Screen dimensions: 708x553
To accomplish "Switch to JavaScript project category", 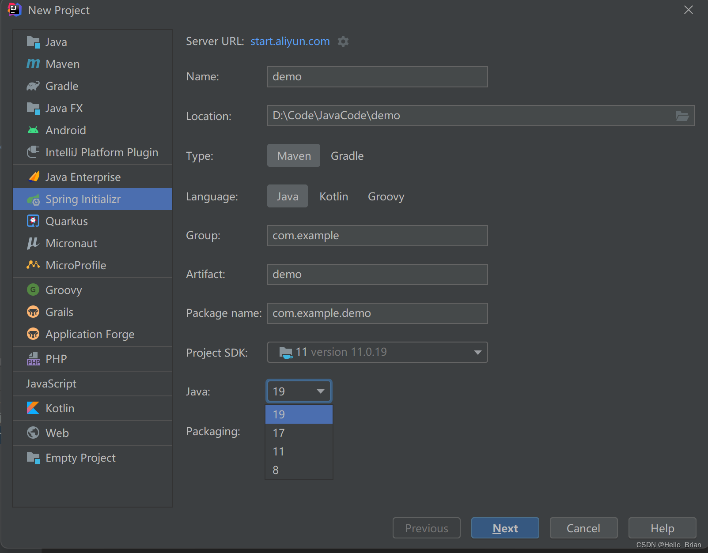I will tap(92, 384).
